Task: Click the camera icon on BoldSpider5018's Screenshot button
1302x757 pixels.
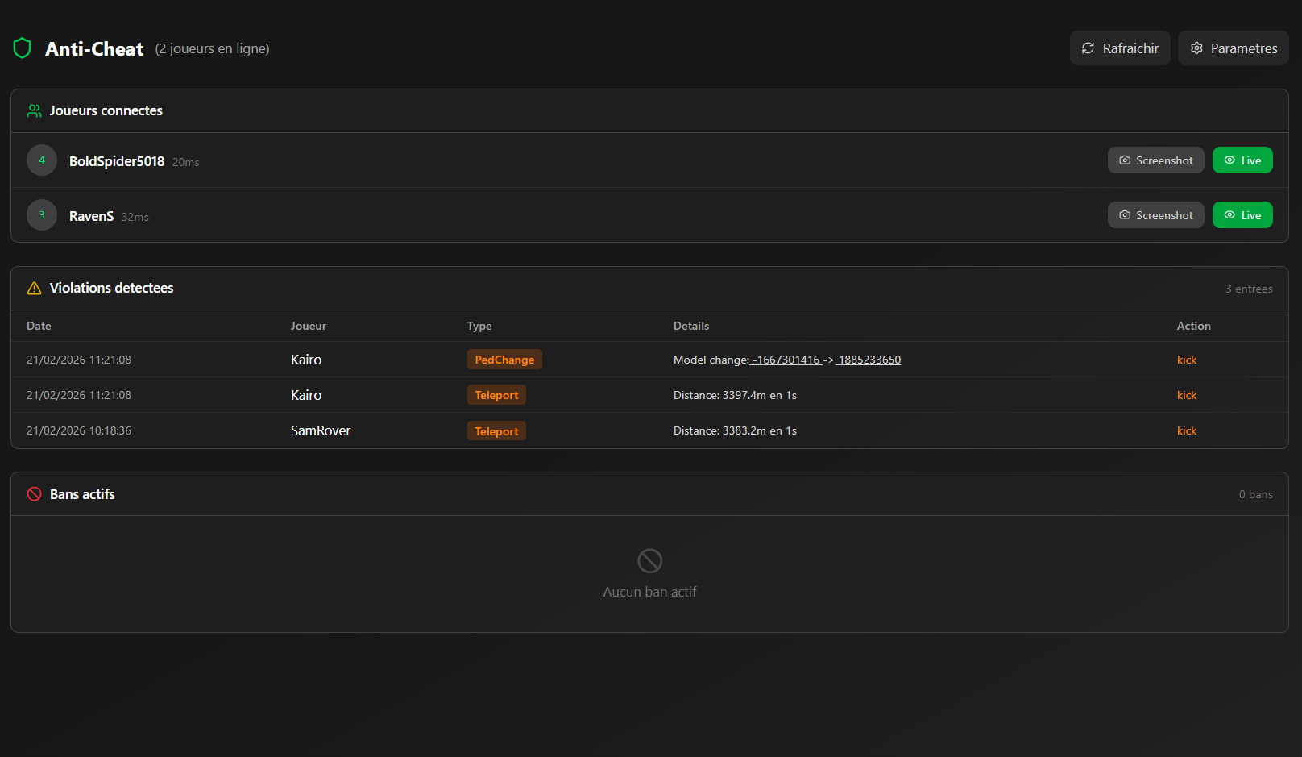Action: [1123, 160]
